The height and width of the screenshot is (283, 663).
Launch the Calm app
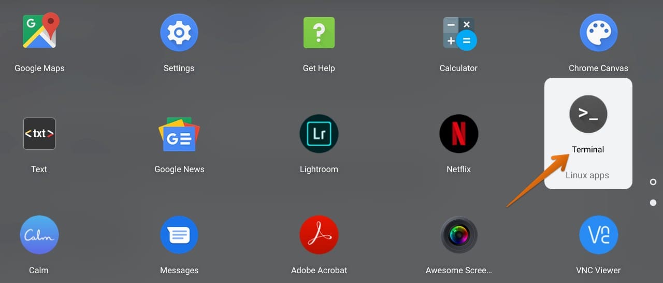39,235
